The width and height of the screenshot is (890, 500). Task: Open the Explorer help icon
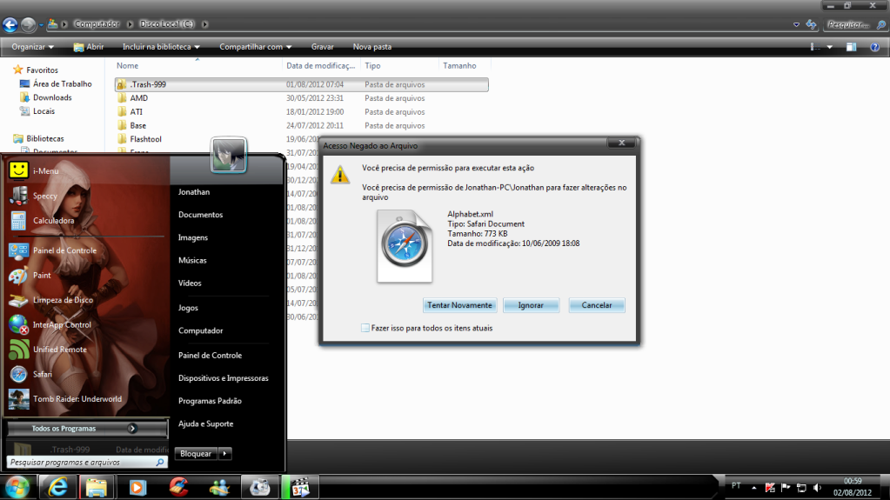(x=874, y=47)
